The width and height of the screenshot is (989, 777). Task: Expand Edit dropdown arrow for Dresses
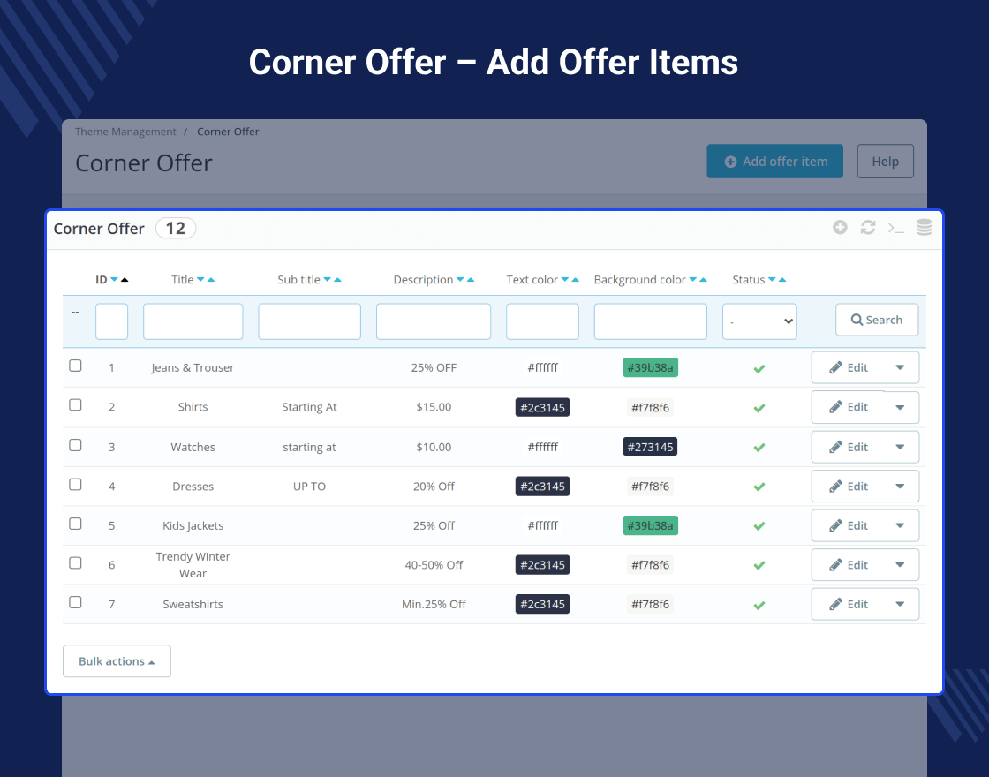pyautogui.click(x=900, y=487)
